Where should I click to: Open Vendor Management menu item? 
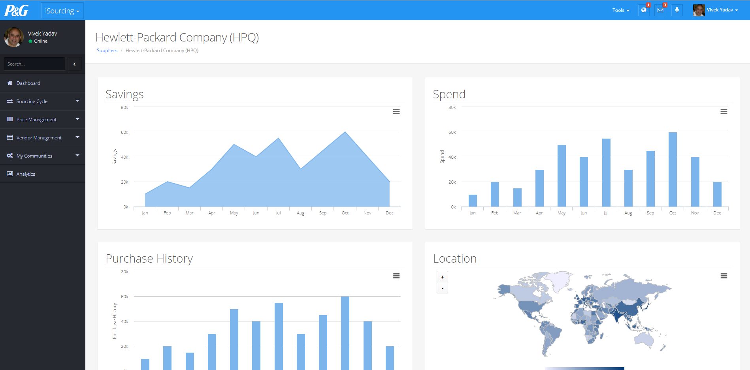[43, 138]
